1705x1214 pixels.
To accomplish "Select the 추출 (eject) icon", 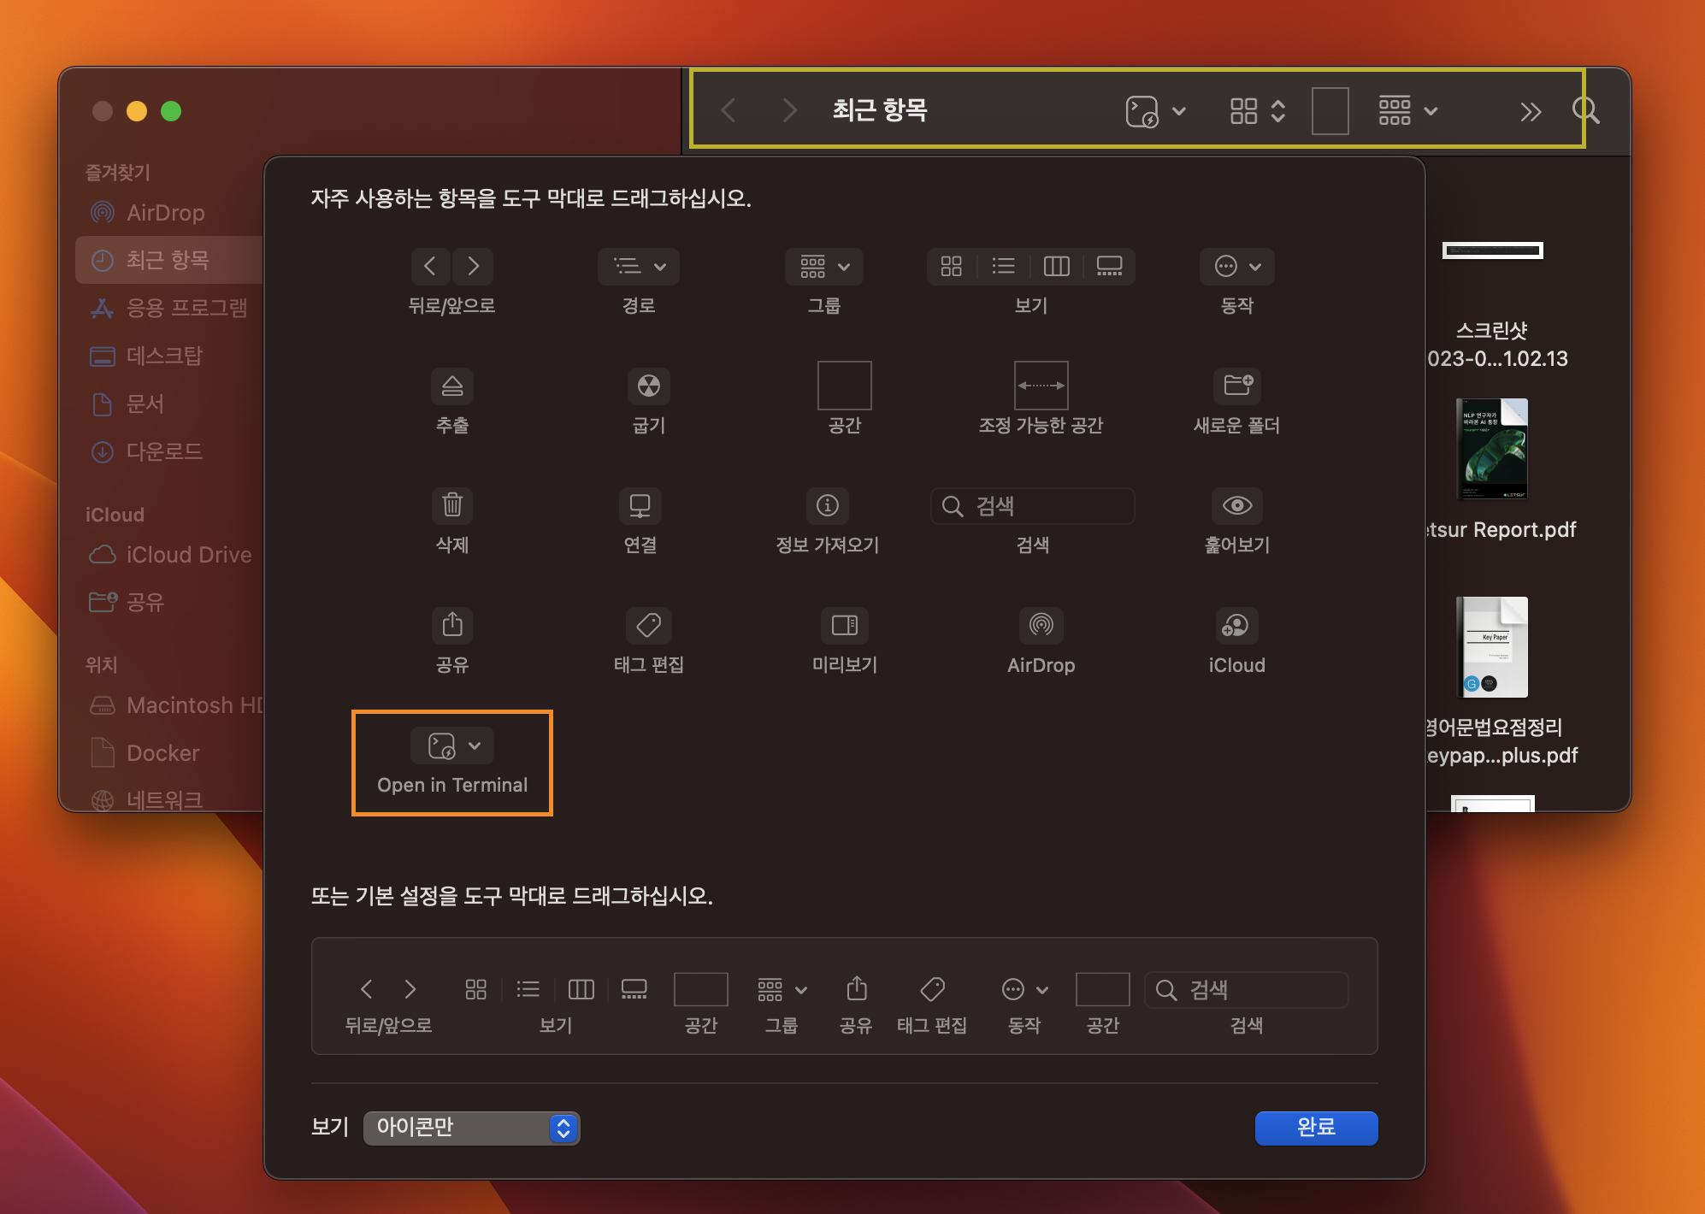I will 451,386.
